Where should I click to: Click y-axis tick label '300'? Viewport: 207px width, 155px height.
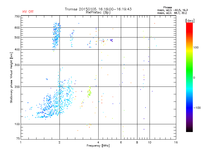click(x=17, y=65)
